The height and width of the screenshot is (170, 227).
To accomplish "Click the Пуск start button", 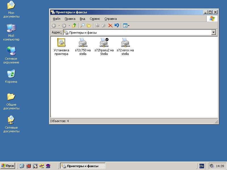I will point(8,166).
